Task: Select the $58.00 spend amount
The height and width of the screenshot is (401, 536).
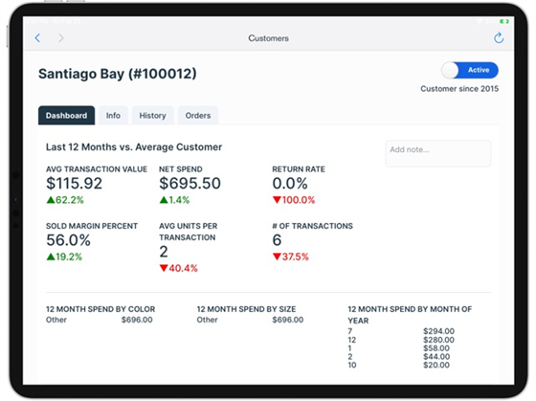Action: pyautogui.click(x=436, y=348)
